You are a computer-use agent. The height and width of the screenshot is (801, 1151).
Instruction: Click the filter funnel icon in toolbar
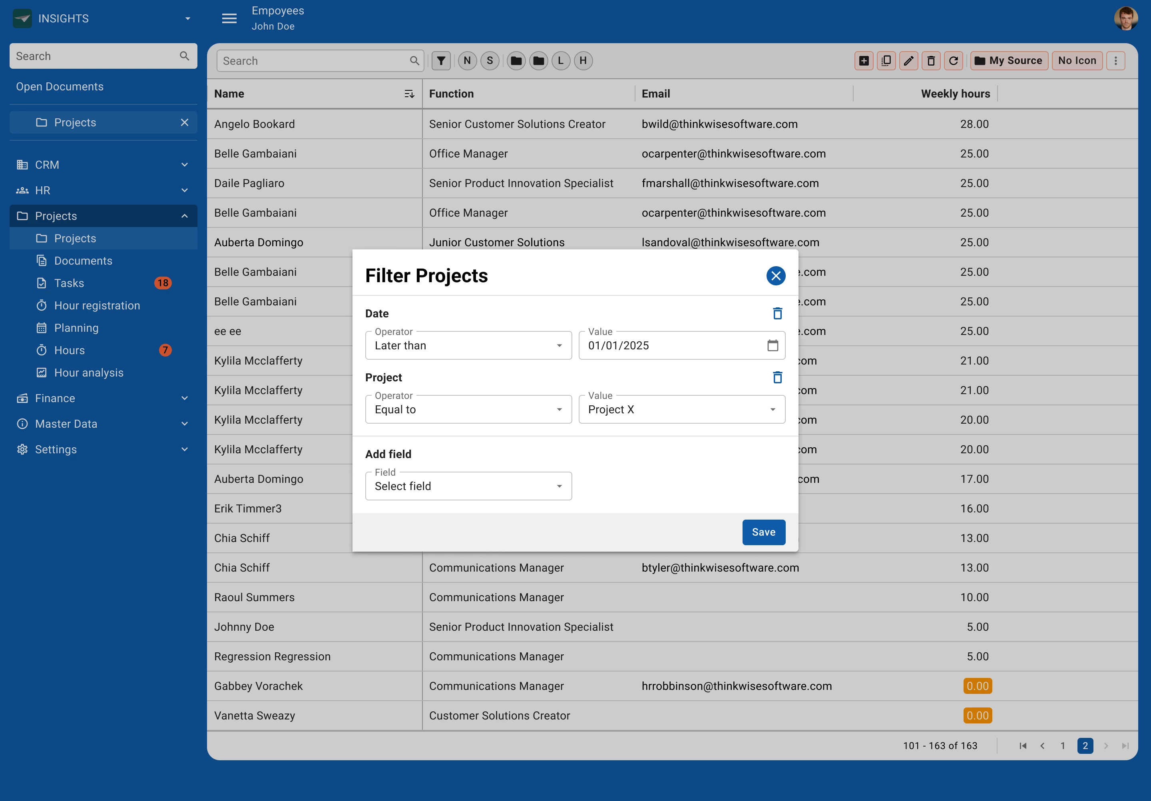point(441,61)
